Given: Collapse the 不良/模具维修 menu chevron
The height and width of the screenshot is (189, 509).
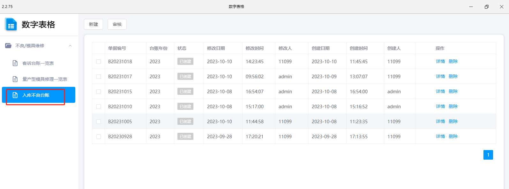Looking at the screenshot, I should [x=70, y=46].
